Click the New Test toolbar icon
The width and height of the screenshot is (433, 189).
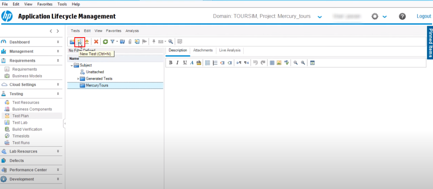[x=79, y=42]
